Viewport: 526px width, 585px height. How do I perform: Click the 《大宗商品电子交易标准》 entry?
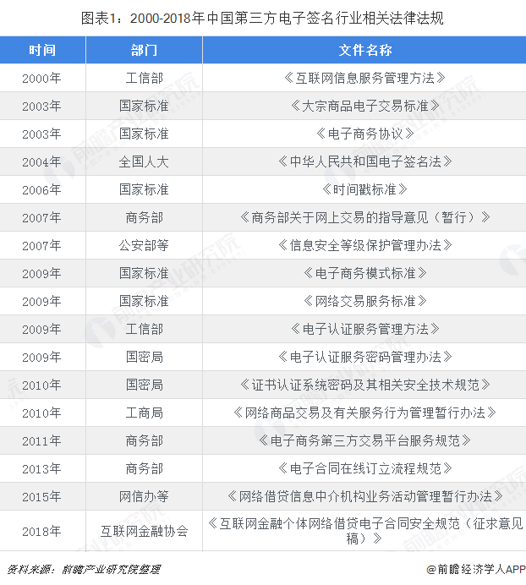364,106
